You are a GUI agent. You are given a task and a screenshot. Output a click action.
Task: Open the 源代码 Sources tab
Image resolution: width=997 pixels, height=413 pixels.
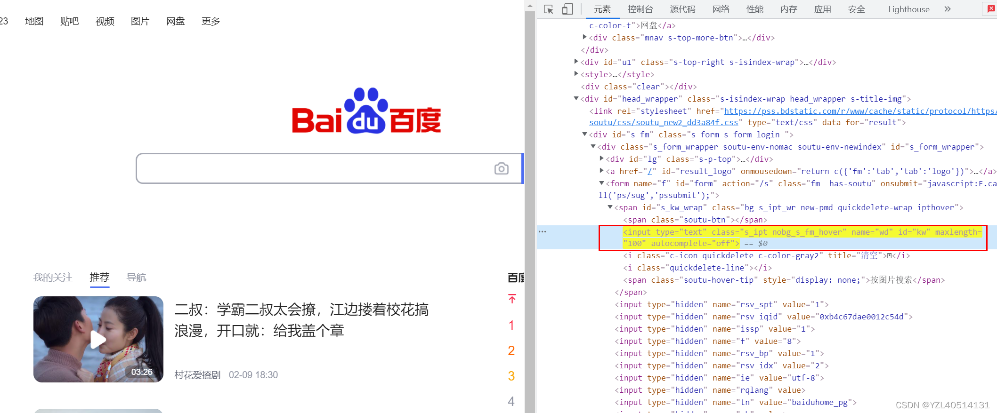[x=683, y=9]
